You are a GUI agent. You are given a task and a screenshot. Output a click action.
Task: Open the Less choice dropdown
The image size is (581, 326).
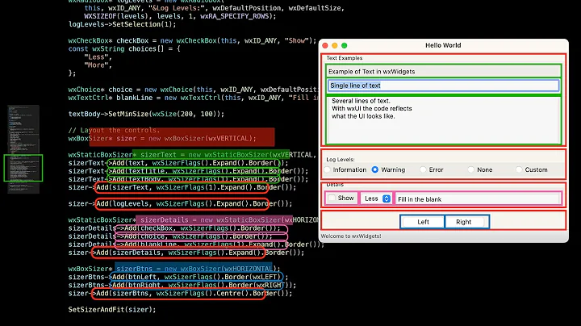coord(377,199)
